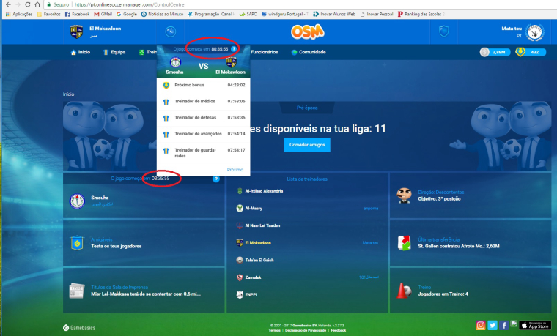Open browser home button
Image resolution: width=557 pixels, height=336 pixels.
(37, 4)
